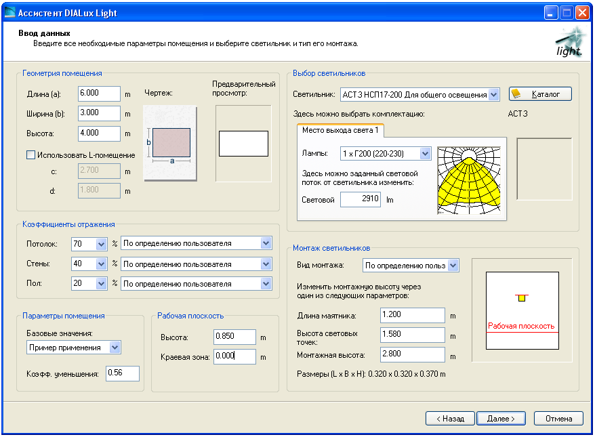Select the Место выхода света 1 tab
The width and height of the screenshot is (595, 437).
(x=340, y=130)
